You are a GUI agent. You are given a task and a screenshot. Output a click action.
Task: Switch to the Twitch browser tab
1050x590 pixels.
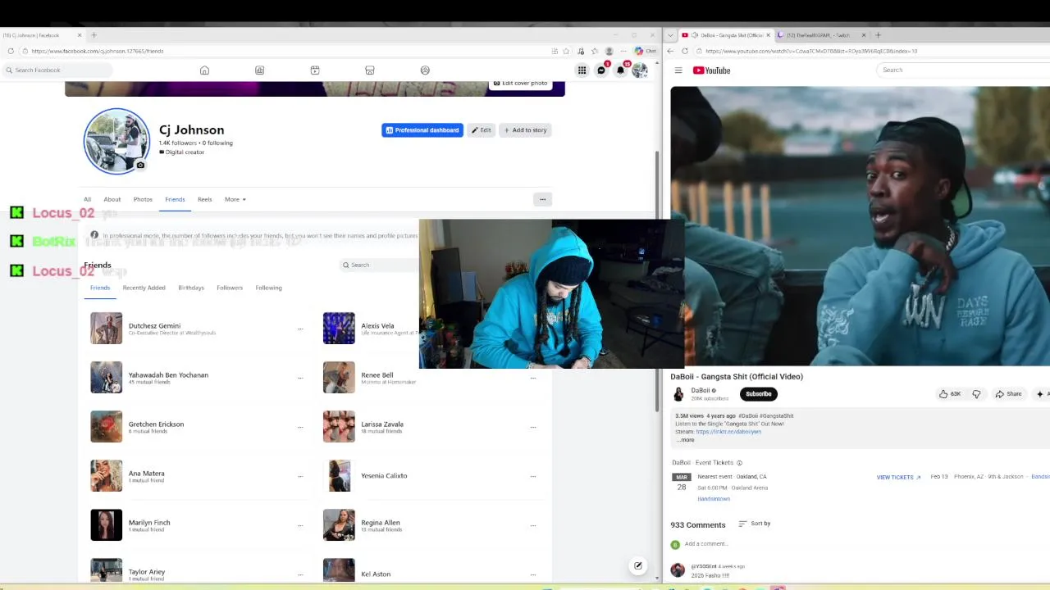(820, 35)
